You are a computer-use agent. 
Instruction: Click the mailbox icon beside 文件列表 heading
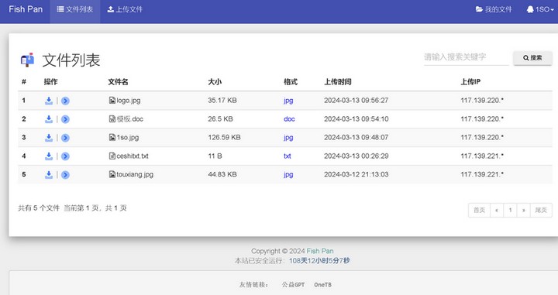(27, 60)
